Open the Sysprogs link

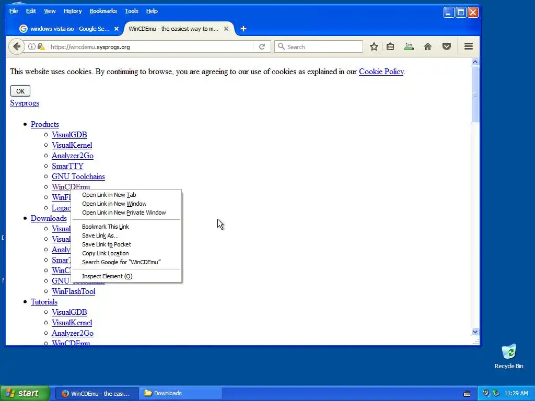pos(25,103)
